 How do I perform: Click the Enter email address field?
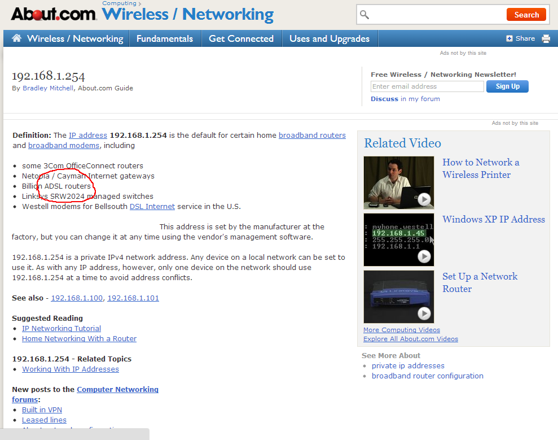tap(427, 86)
